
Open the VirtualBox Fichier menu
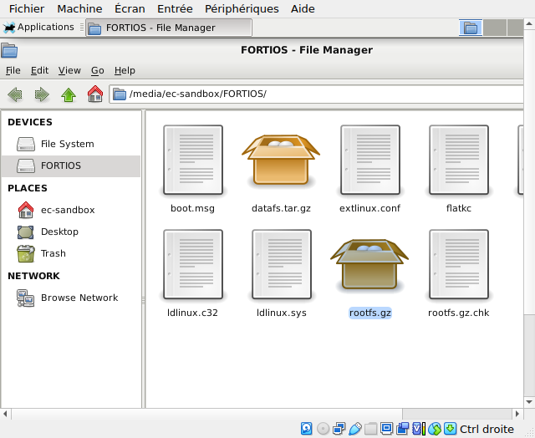[x=27, y=8]
